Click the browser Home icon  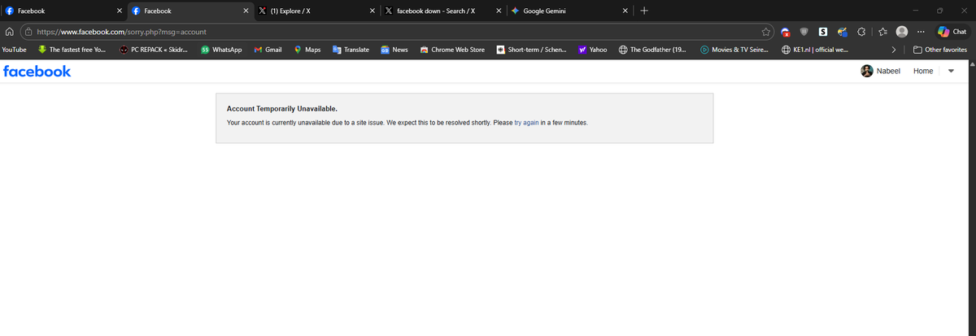tap(9, 31)
